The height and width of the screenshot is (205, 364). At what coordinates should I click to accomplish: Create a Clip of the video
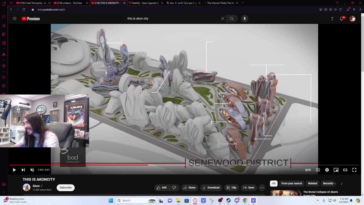[231, 188]
